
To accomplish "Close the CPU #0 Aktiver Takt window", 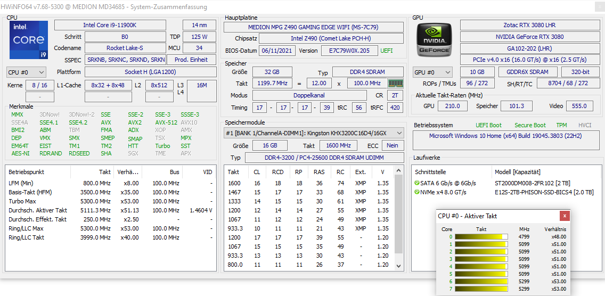I will [565, 216].
